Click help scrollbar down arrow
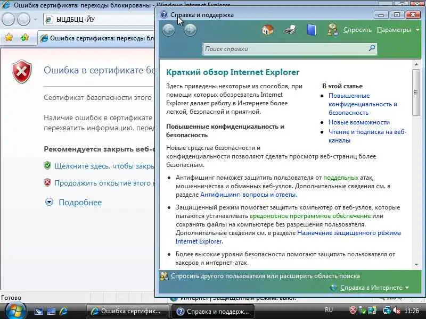426x319 pixels. [416, 264]
